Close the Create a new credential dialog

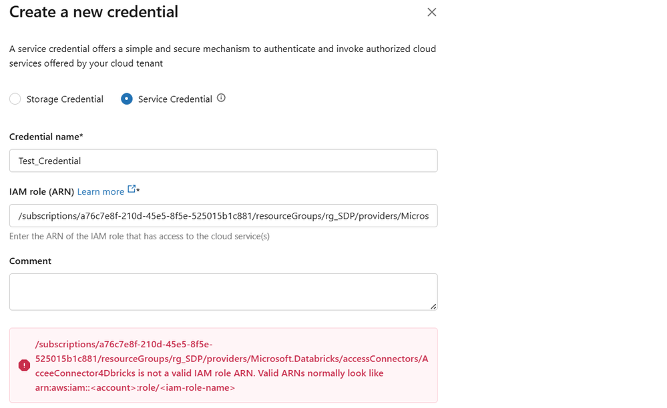click(x=431, y=12)
